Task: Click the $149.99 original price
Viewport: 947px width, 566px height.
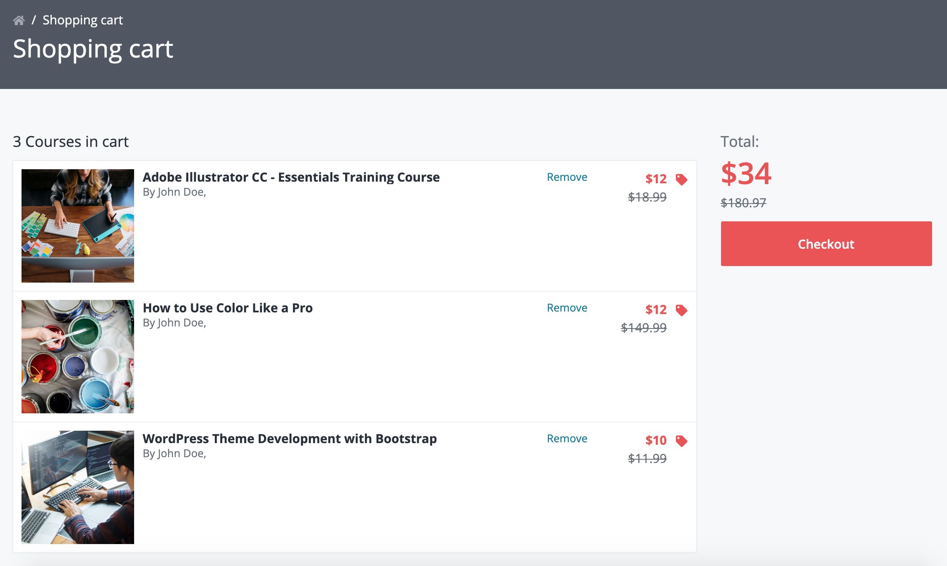Action: point(644,328)
